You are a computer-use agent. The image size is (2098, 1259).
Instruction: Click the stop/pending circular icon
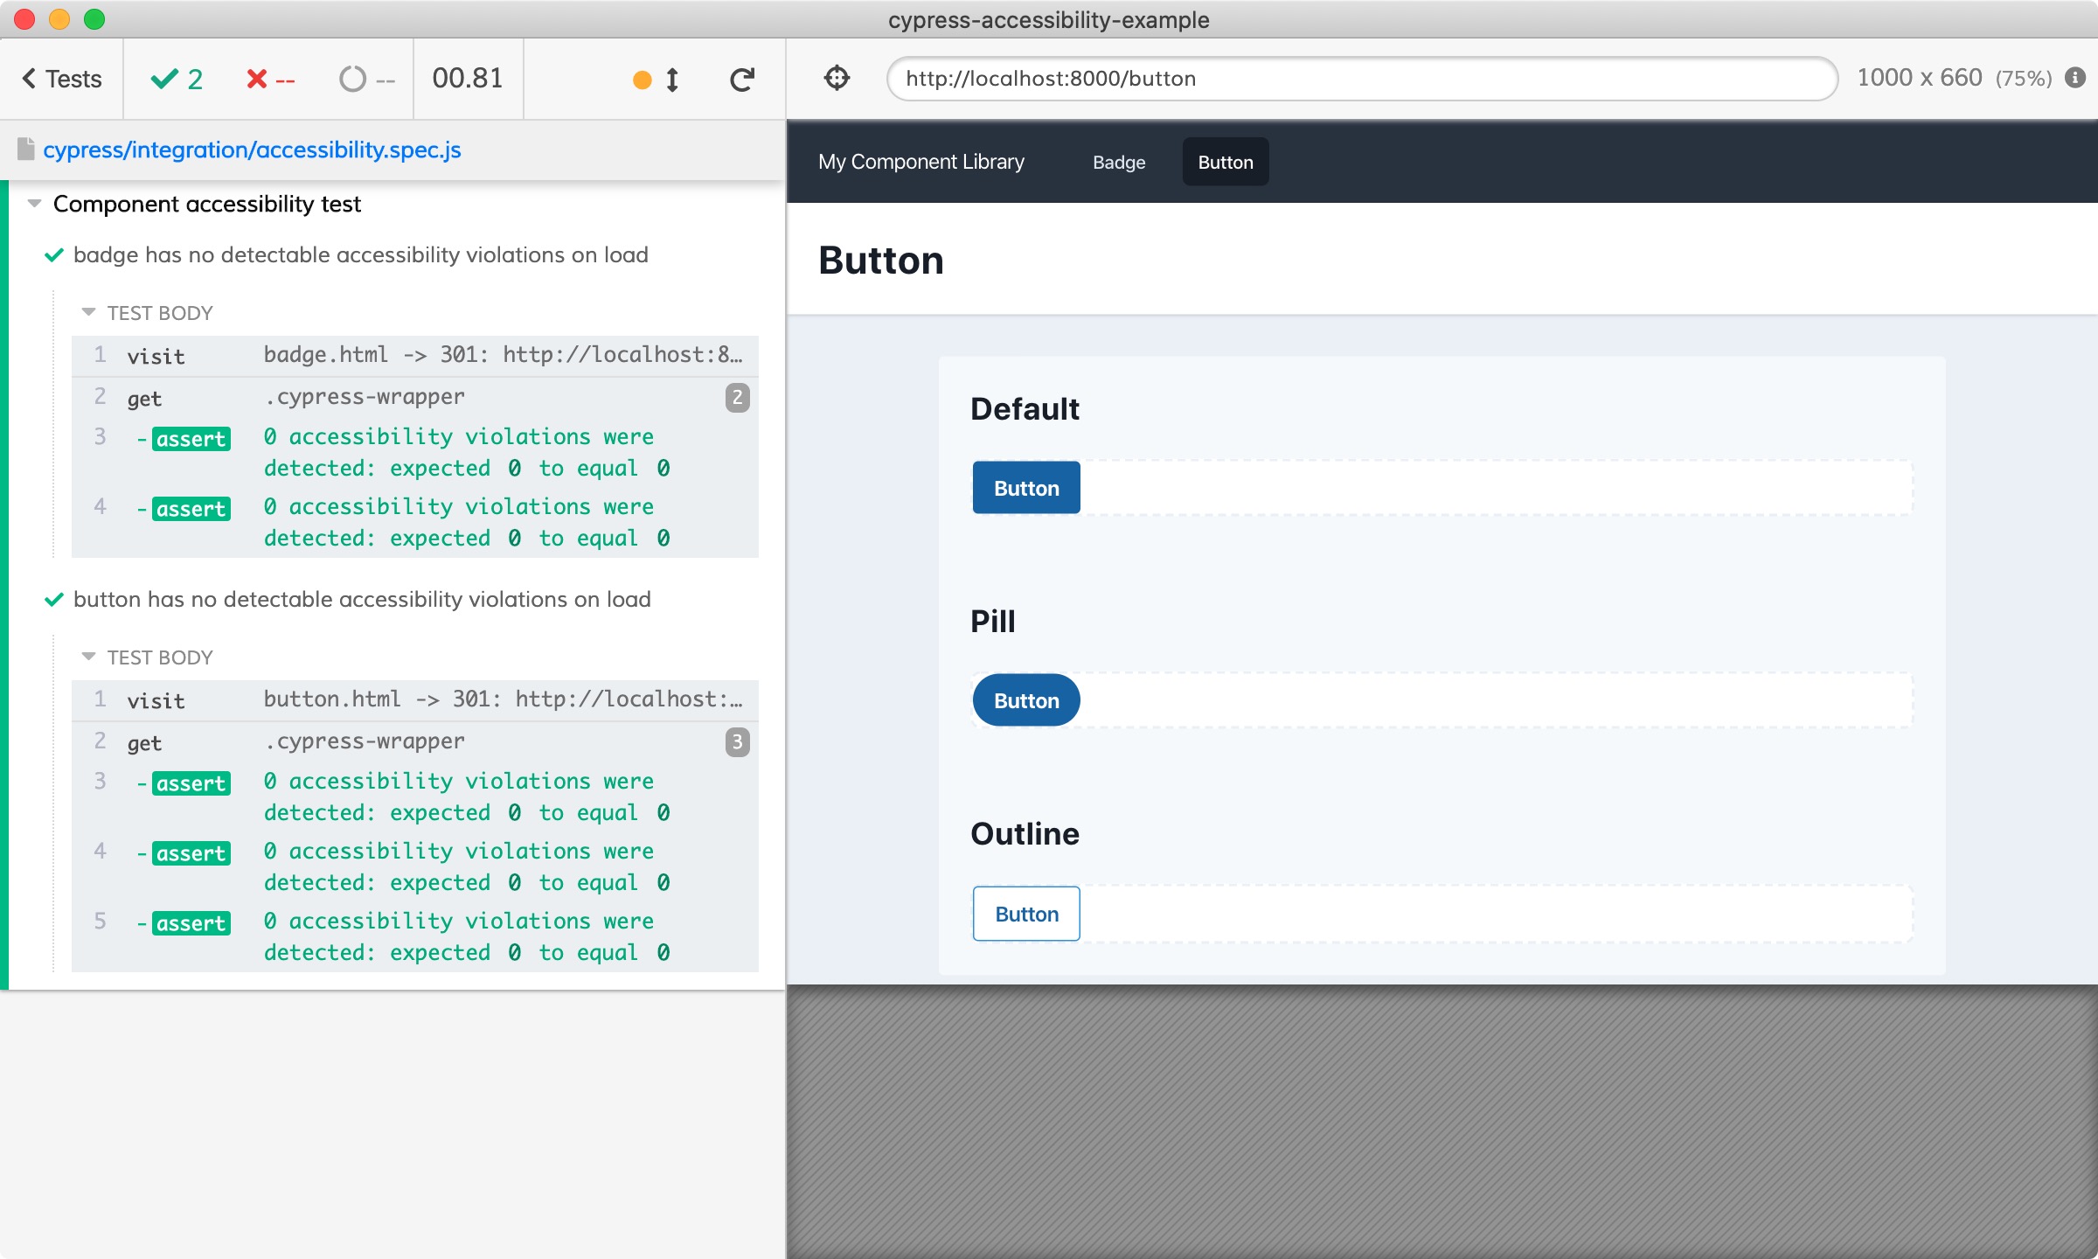click(348, 78)
